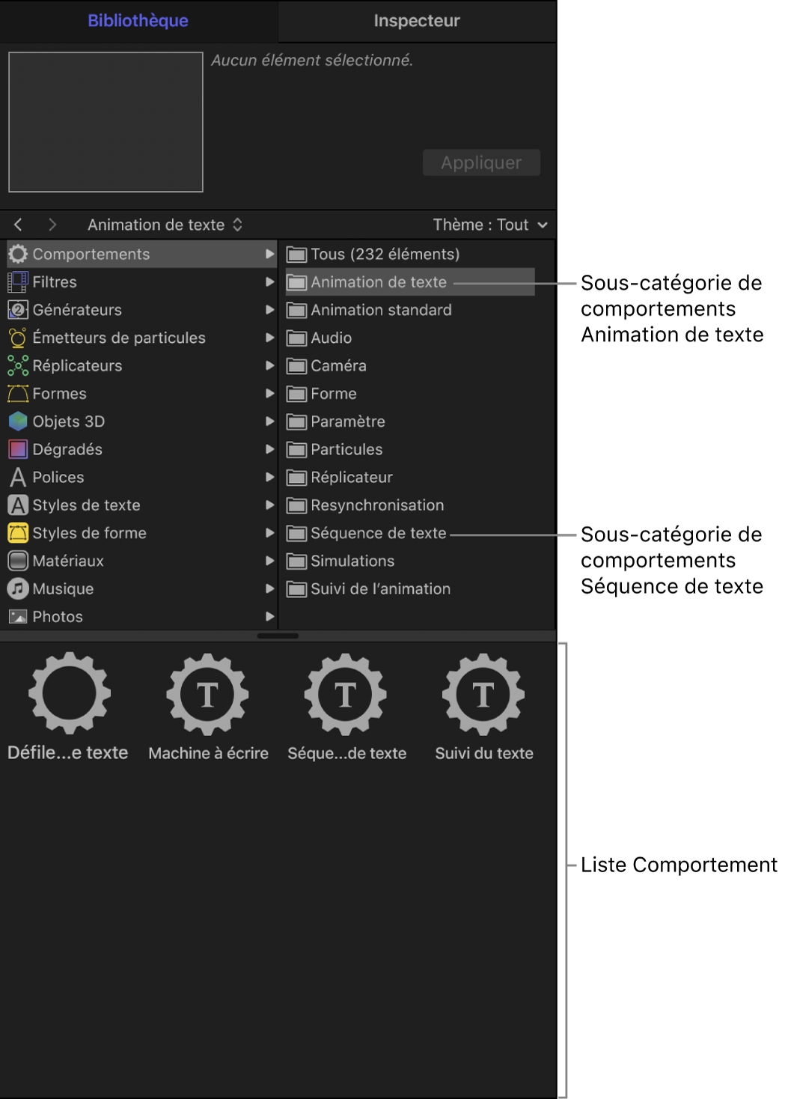The image size is (788, 1099).
Task: Switch to the Bibliothèque tab
Action: click(138, 21)
